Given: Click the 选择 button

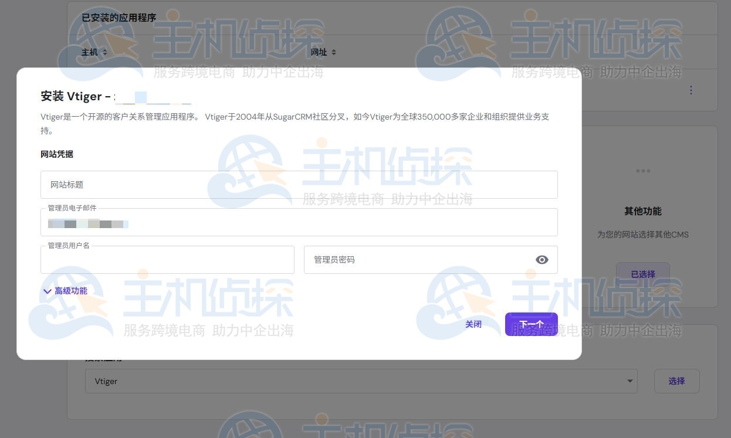Looking at the screenshot, I should pos(676,381).
